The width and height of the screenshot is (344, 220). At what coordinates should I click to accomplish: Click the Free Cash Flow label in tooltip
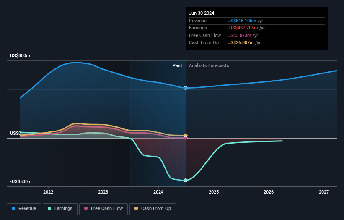coord(205,35)
